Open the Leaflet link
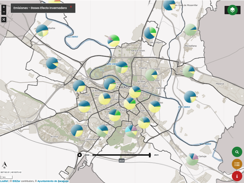 (4, 181)
